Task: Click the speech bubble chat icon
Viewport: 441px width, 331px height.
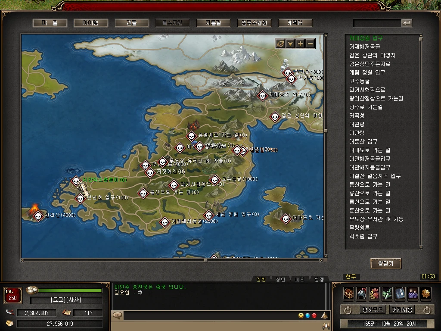Action: pyautogui.click(x=117, y=315)
